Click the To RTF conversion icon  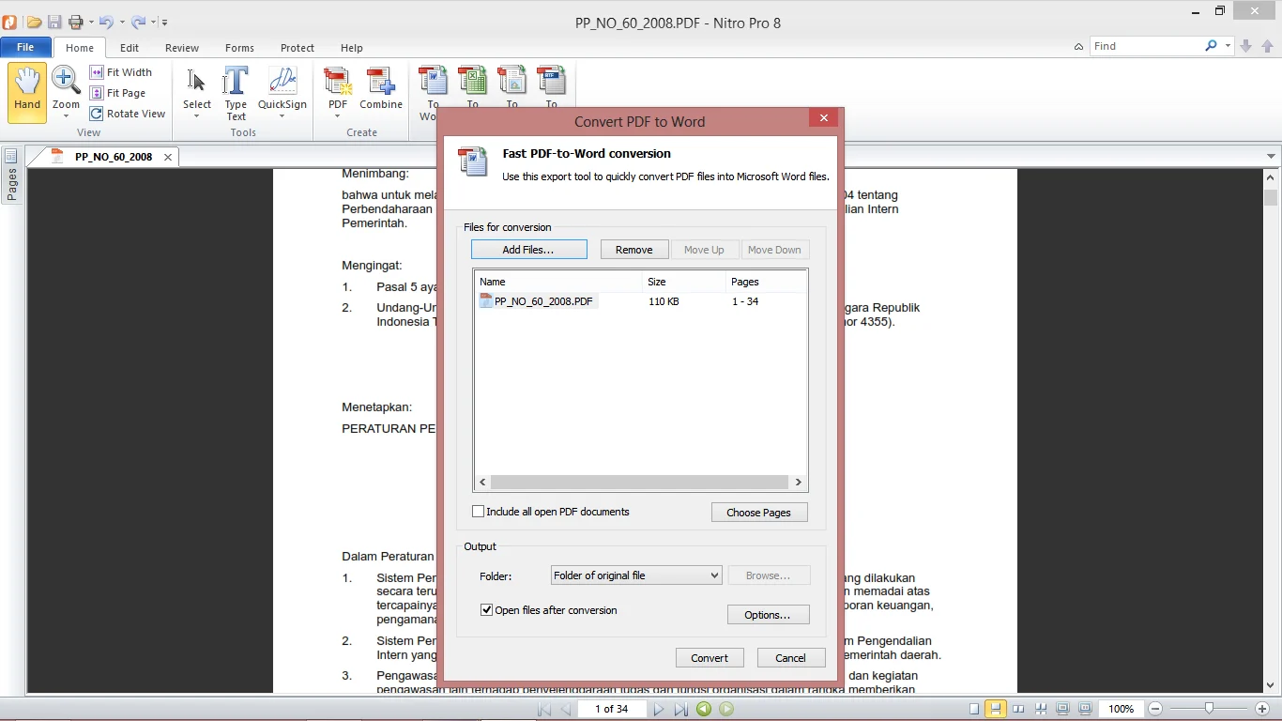[552, 81]
